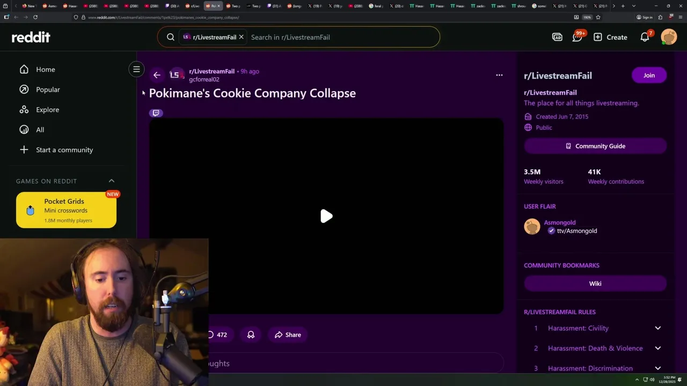
Task: Click the browser forward button
Action: coord(26,17)
